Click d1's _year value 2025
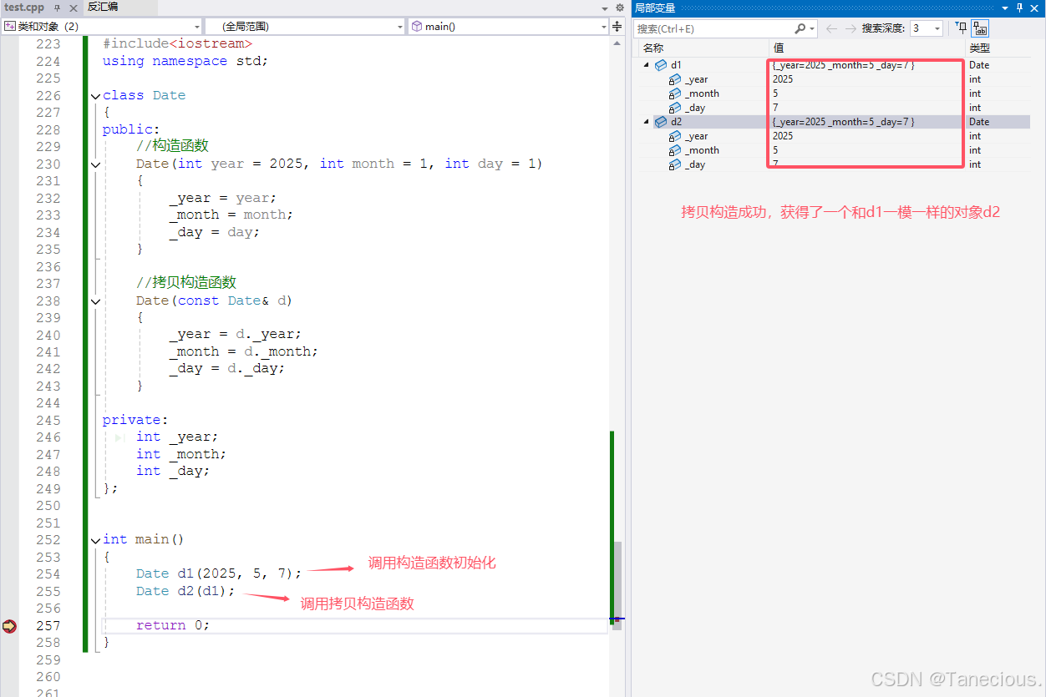 tap(783, 79)
